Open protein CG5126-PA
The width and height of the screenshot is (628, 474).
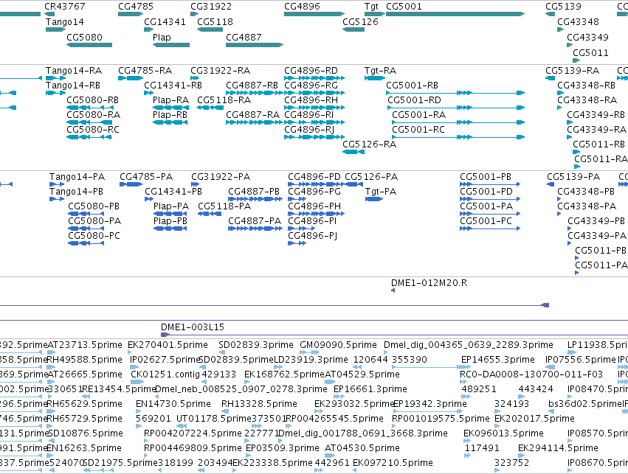point(371,177)
